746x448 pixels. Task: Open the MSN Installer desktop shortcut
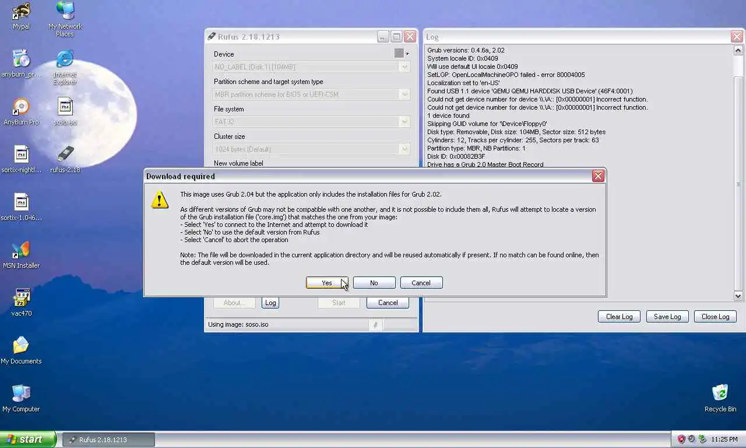tap(21, 255)
